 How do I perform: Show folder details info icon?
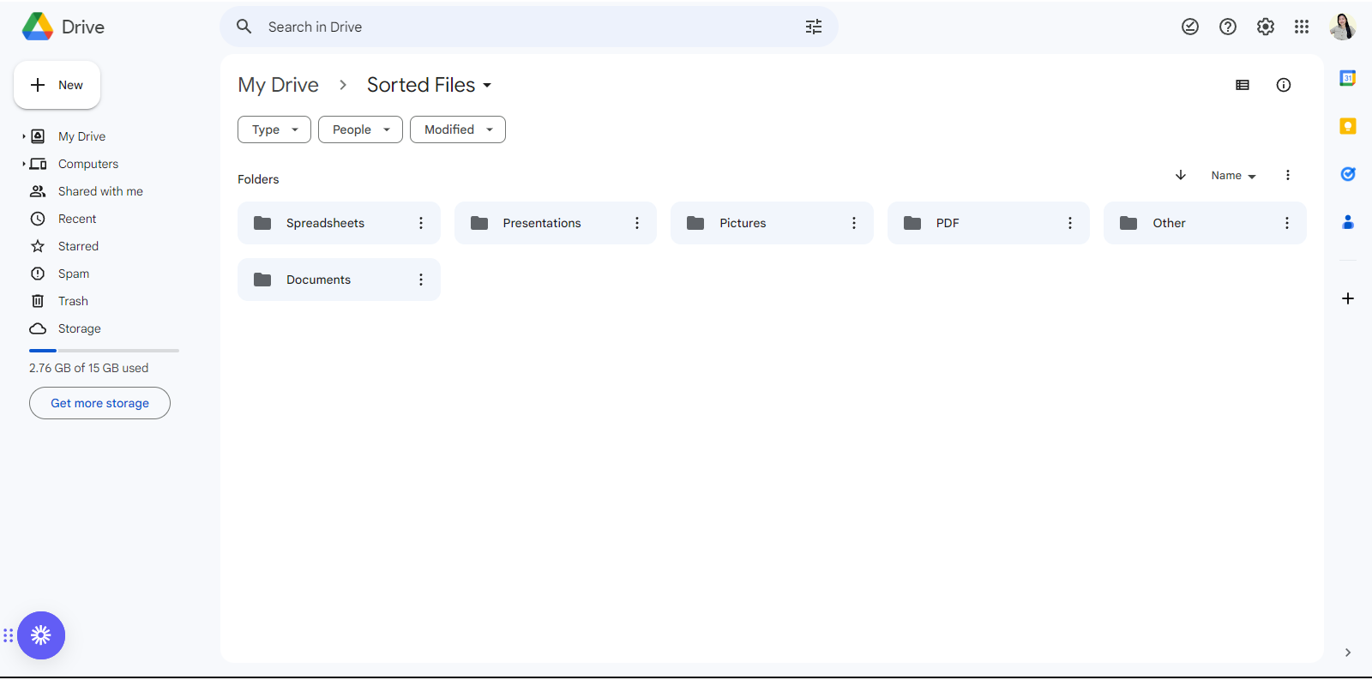(x=1284, y=85)
